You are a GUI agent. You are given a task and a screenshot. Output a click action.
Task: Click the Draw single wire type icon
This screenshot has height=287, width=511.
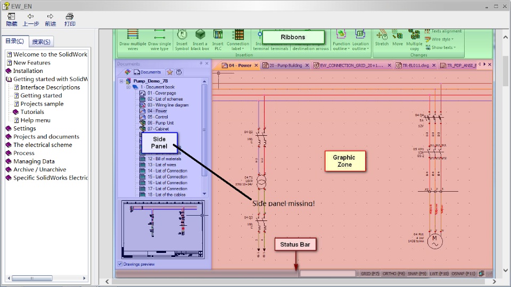point(159,35)
